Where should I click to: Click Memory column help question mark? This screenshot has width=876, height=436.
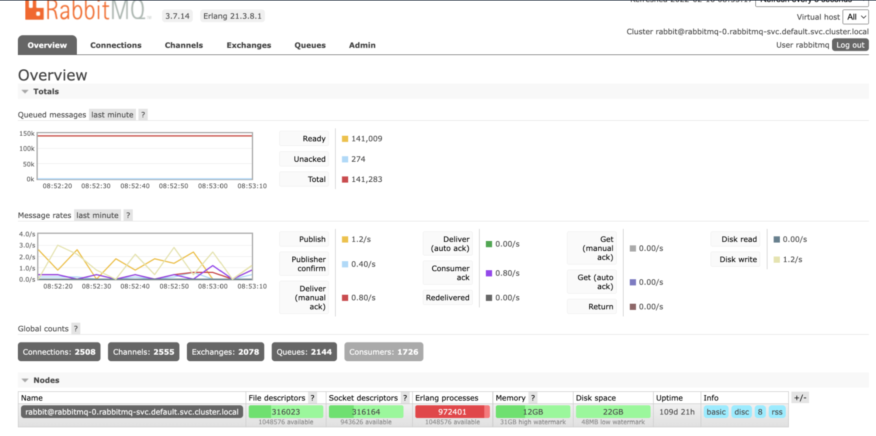tap(533, 398)
